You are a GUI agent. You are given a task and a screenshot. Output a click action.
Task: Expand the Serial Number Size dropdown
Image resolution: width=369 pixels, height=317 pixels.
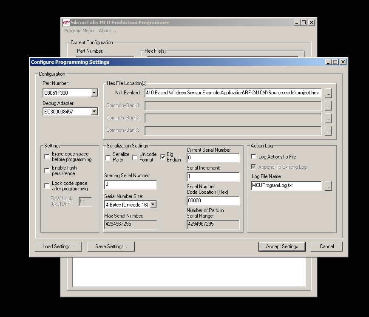click(153, 204)
